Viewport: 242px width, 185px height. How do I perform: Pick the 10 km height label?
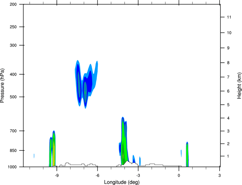[229, 33]
